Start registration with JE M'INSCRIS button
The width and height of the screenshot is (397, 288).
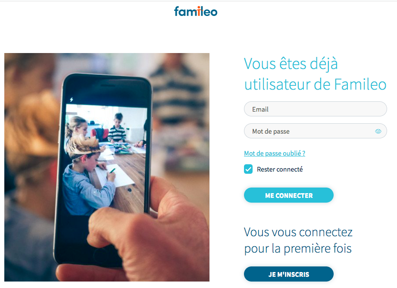pyautogui.click(x=289, y=274)
